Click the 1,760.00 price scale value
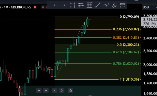The width and height of the screenshot is (157, 96). (x=150, y=83)
